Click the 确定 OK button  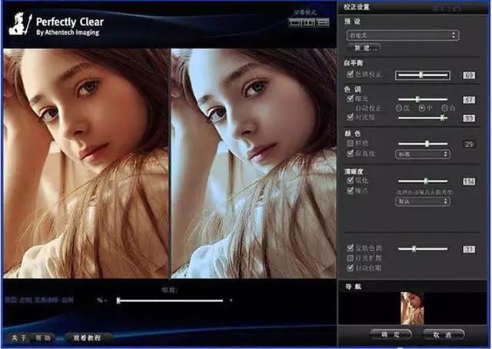[391, 334]
